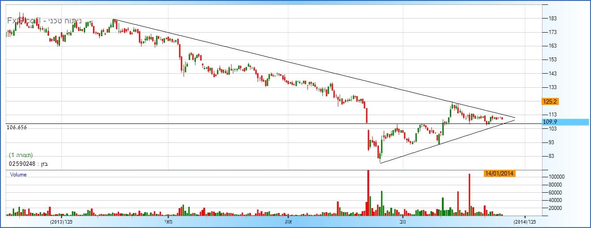
Task: Click the low-point start of ascending trendline
Action: (380, 163)
